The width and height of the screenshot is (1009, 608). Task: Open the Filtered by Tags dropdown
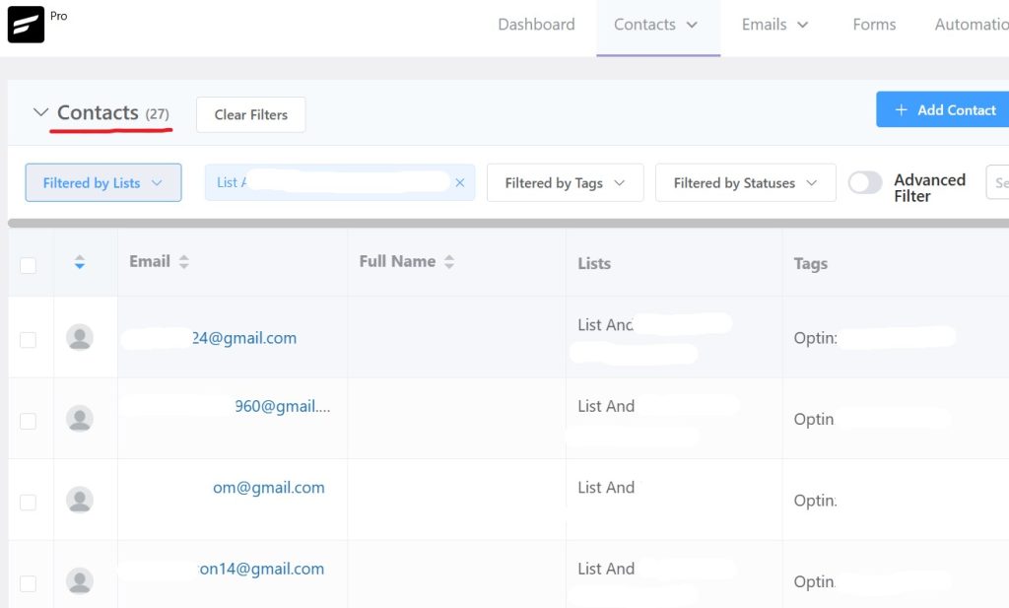point(565,182)
